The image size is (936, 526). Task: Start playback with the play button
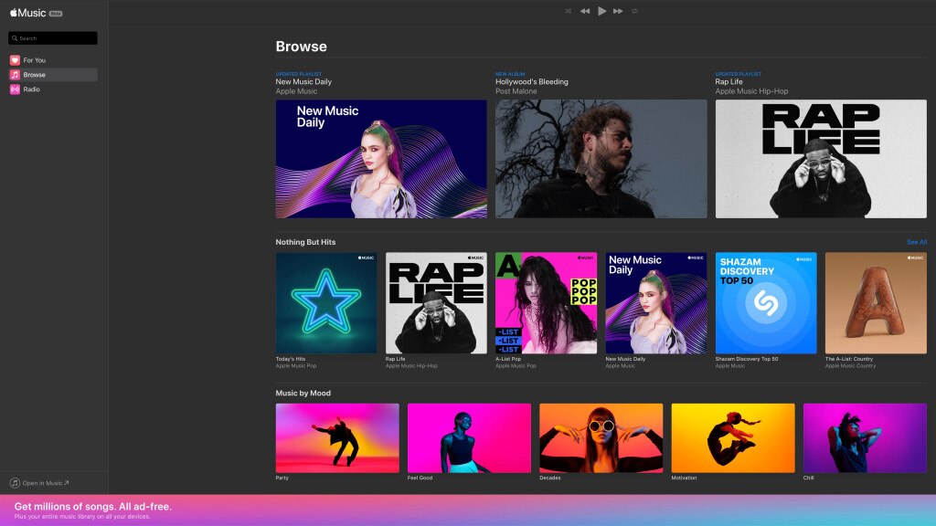point(601,11)
